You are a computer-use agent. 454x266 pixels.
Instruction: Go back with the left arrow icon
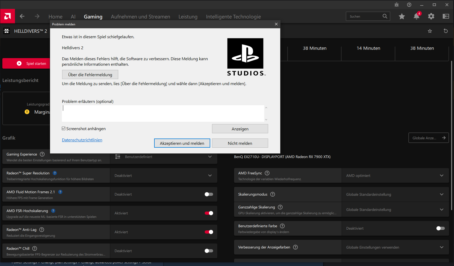[x=22, y=16]
